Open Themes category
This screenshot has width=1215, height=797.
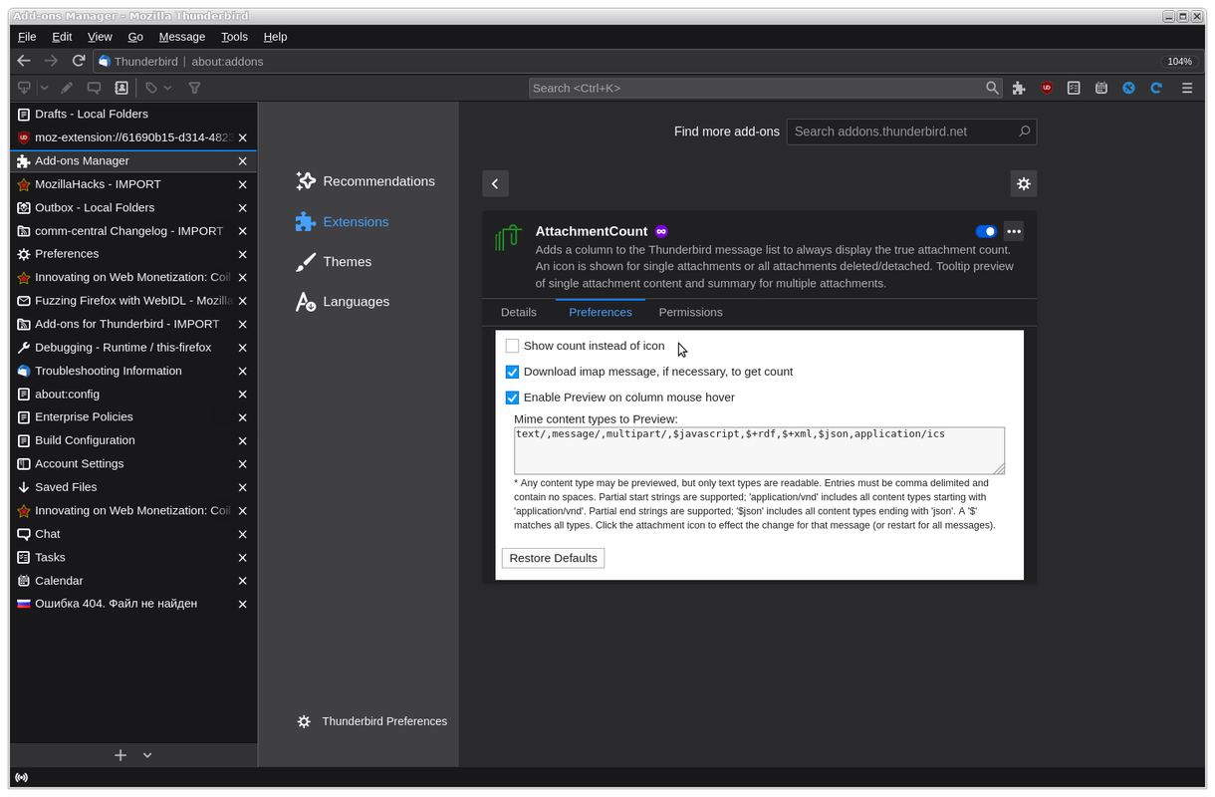(333, 262)
